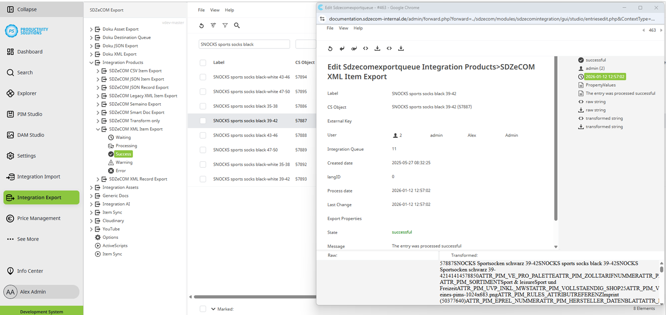The image size is (666, 315).
Task: Enable the Marked checkbox at the bottom
Action: 203,309
